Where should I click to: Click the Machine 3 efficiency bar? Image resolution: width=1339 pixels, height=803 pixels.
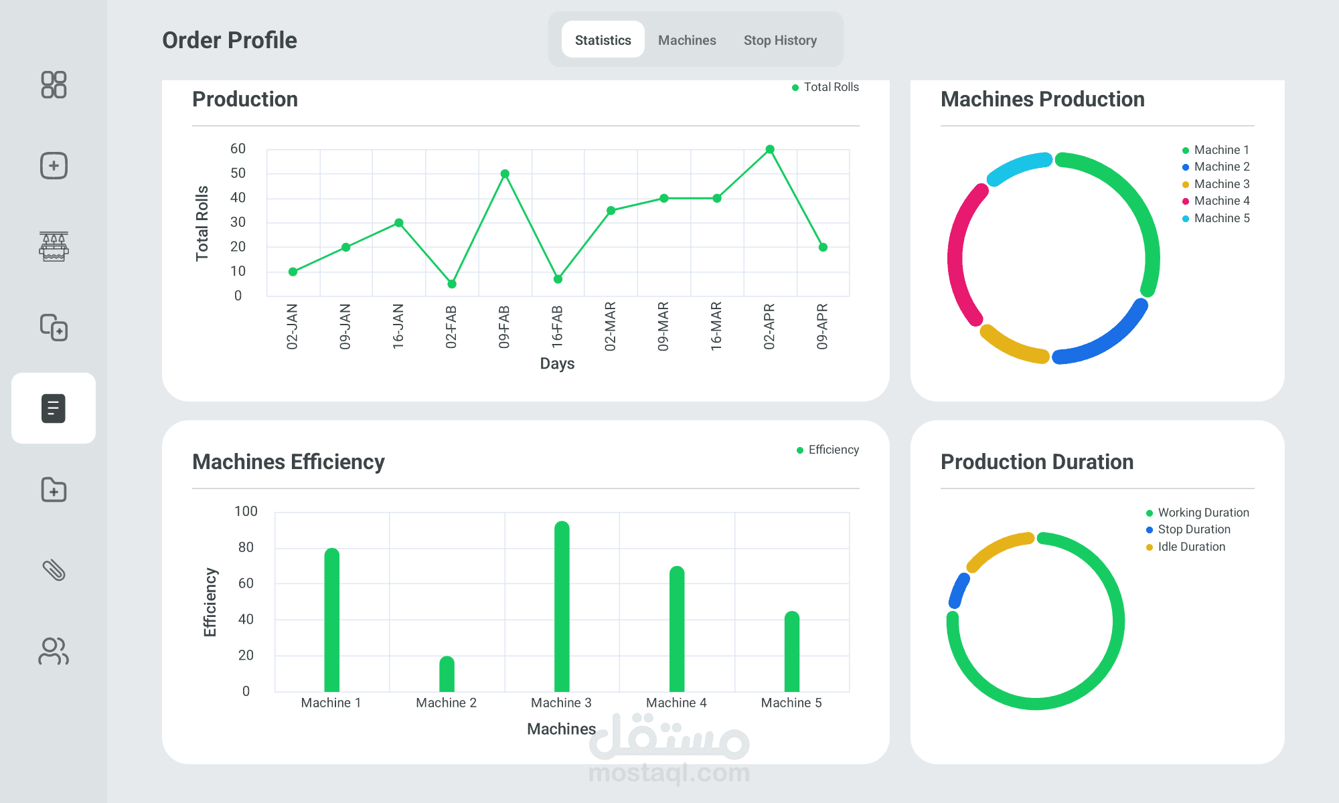click(562, 606)
